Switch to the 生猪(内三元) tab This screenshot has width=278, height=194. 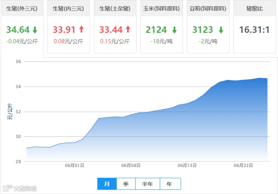coord(69,27)
